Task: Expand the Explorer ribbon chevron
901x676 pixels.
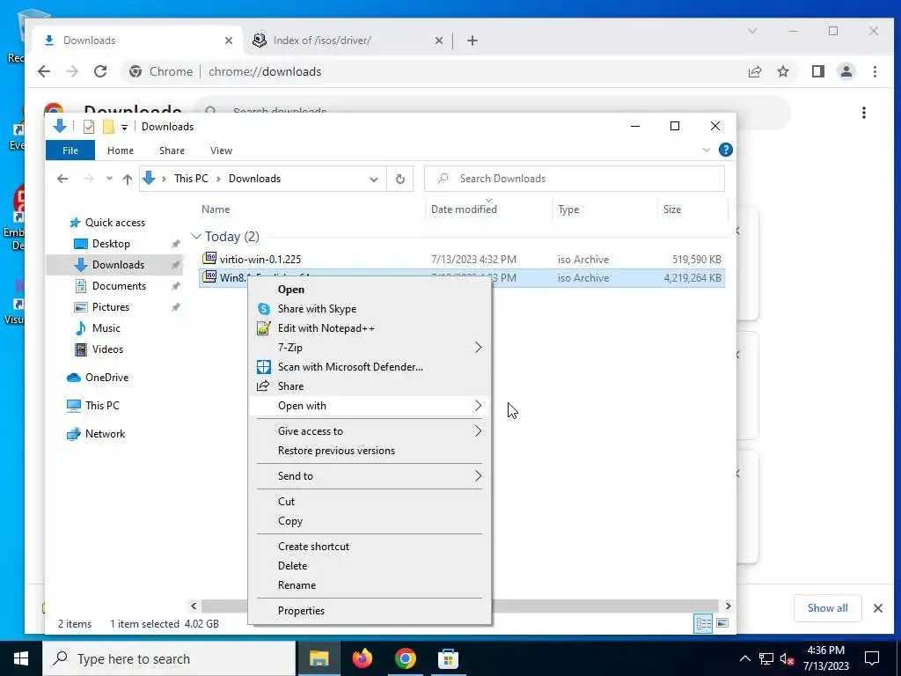Action: (707, 150)
